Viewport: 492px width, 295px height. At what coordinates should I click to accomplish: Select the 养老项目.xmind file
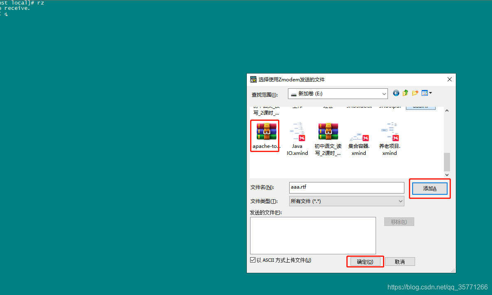pos(390,139)
